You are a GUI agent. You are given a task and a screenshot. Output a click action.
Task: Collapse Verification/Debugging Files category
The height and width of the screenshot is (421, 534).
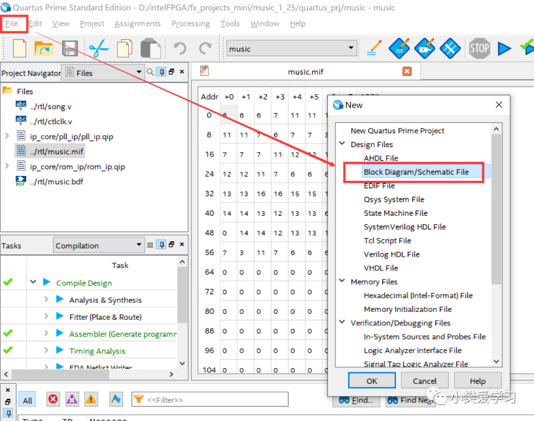point(342,322)
